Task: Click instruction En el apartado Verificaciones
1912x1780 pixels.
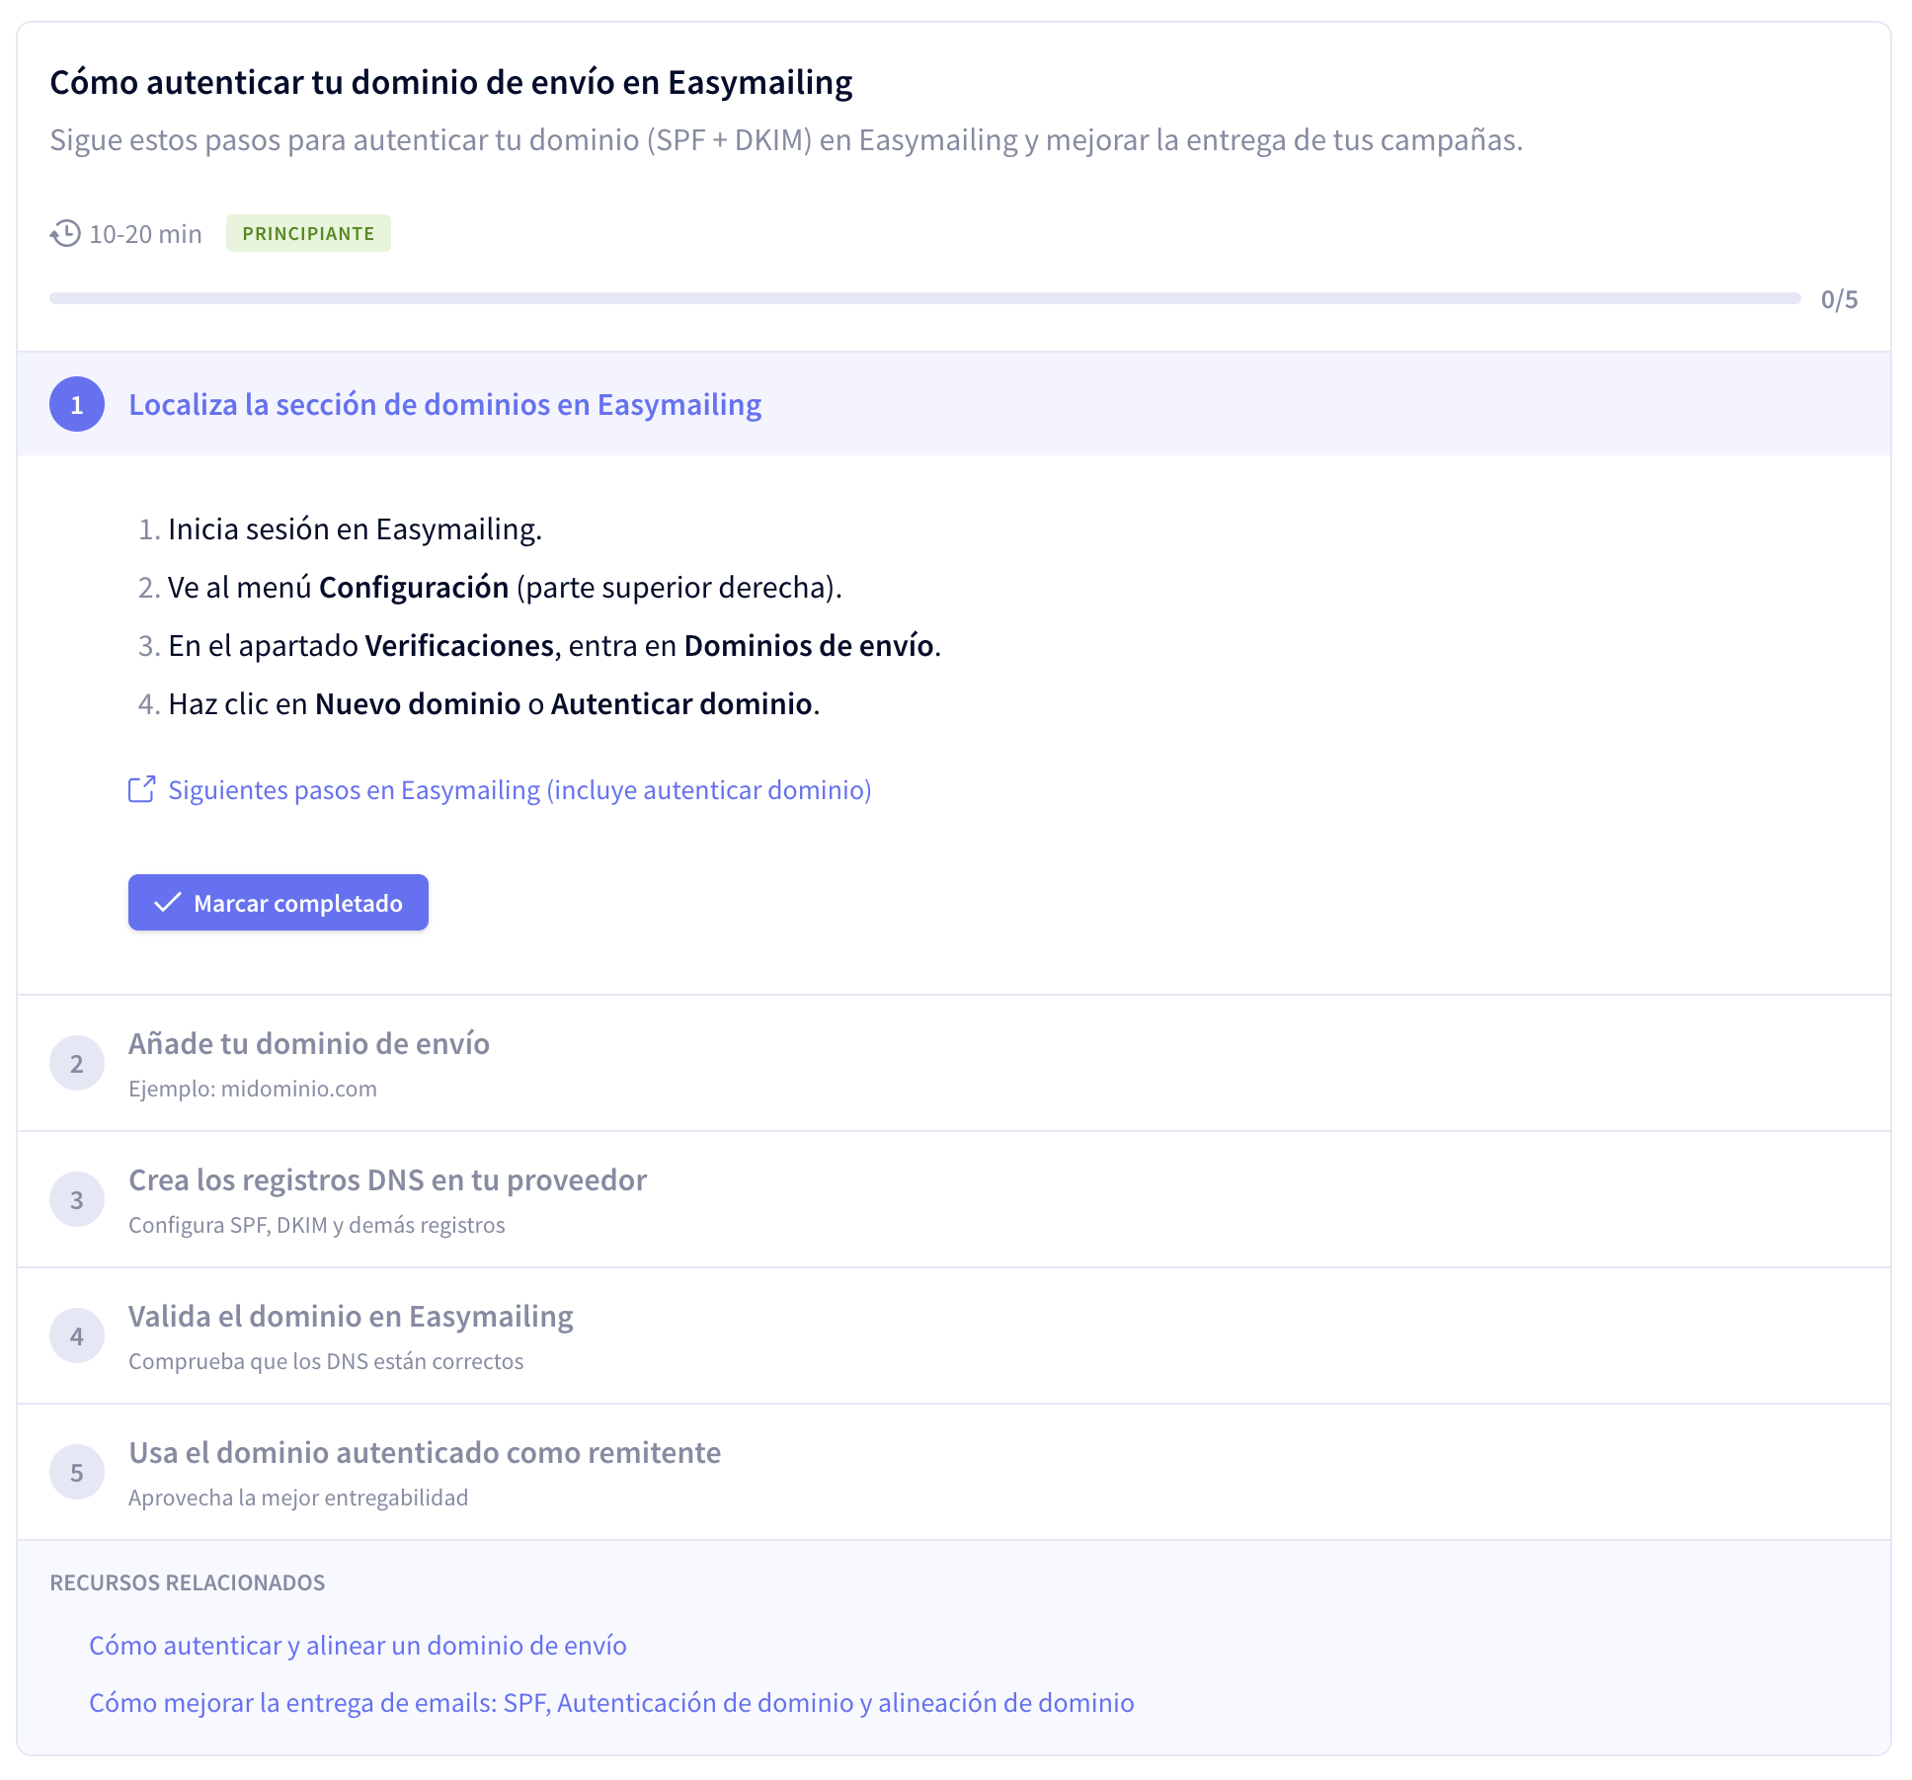Action: tap(554, 646)
